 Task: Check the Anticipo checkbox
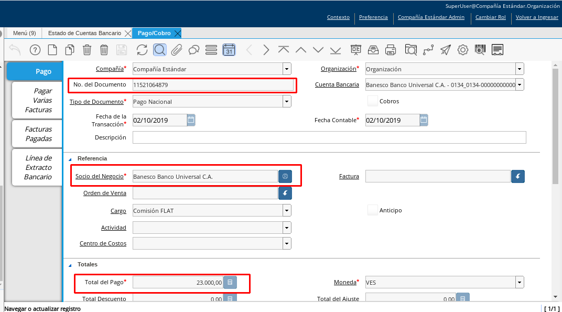(372, 210)
